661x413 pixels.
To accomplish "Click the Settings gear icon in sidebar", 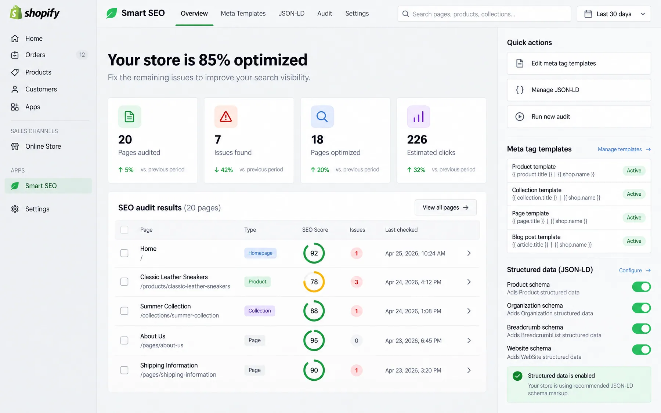I will (15, 209).
